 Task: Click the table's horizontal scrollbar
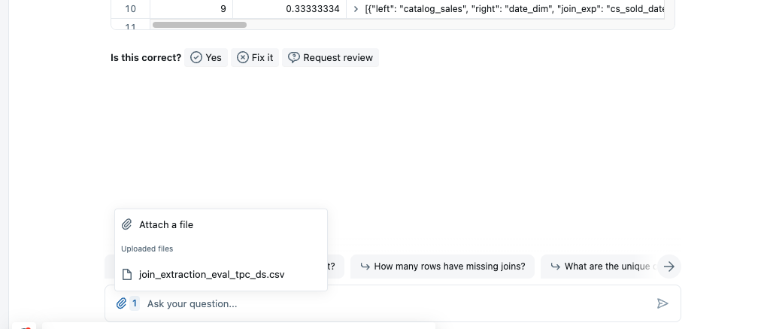point(199,25)
